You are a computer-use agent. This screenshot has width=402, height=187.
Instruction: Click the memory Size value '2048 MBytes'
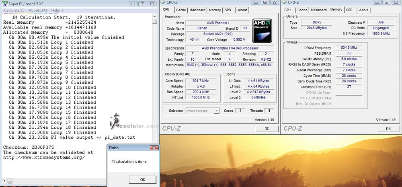pyautogui.click(x=316, y=28)
